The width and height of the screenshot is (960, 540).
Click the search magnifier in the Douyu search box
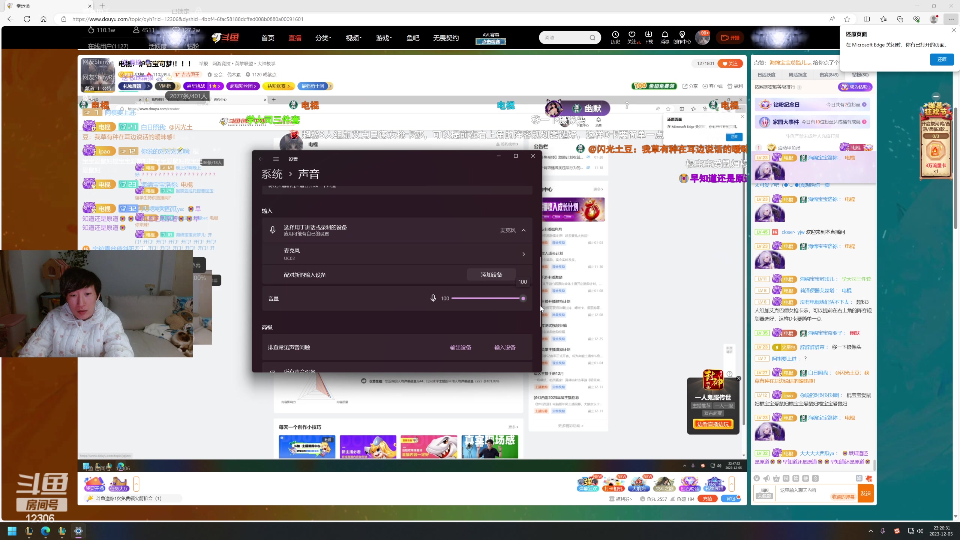pyautogui.click(x=592, y=37)
